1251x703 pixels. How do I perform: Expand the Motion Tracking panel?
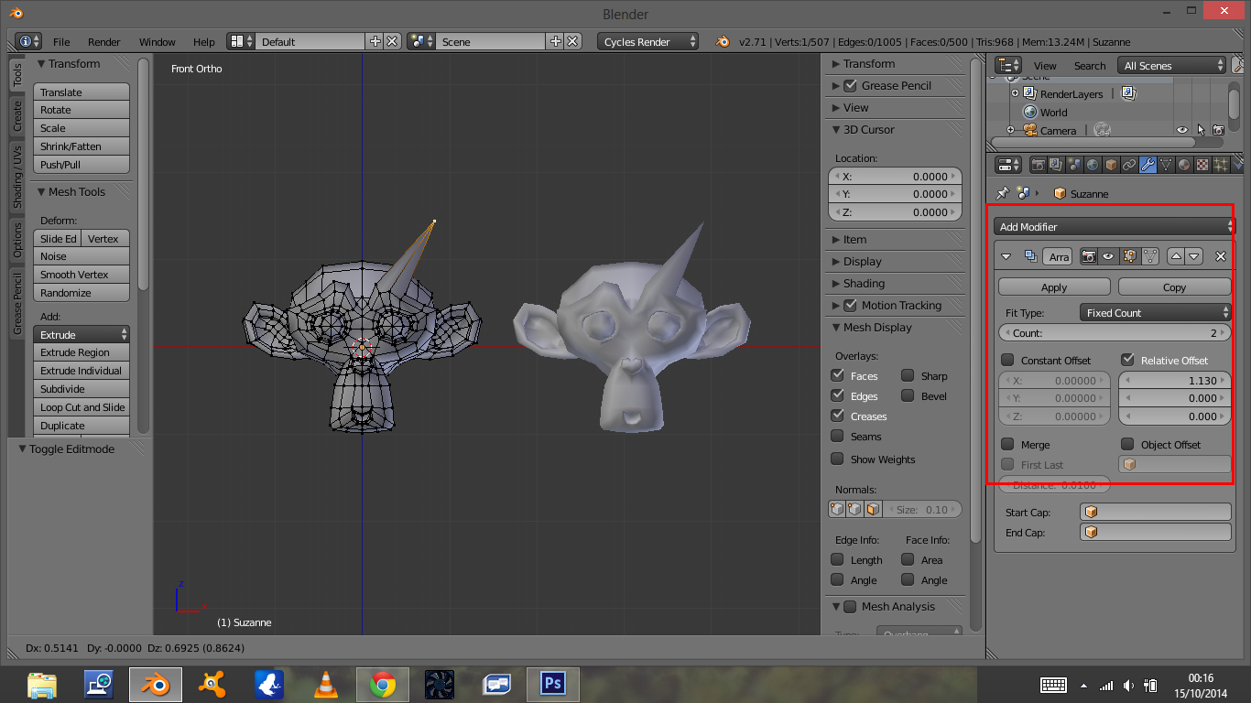835,305
